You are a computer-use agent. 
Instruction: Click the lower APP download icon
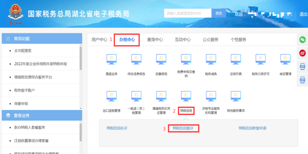pyautogui.click(x=303, y=80)
